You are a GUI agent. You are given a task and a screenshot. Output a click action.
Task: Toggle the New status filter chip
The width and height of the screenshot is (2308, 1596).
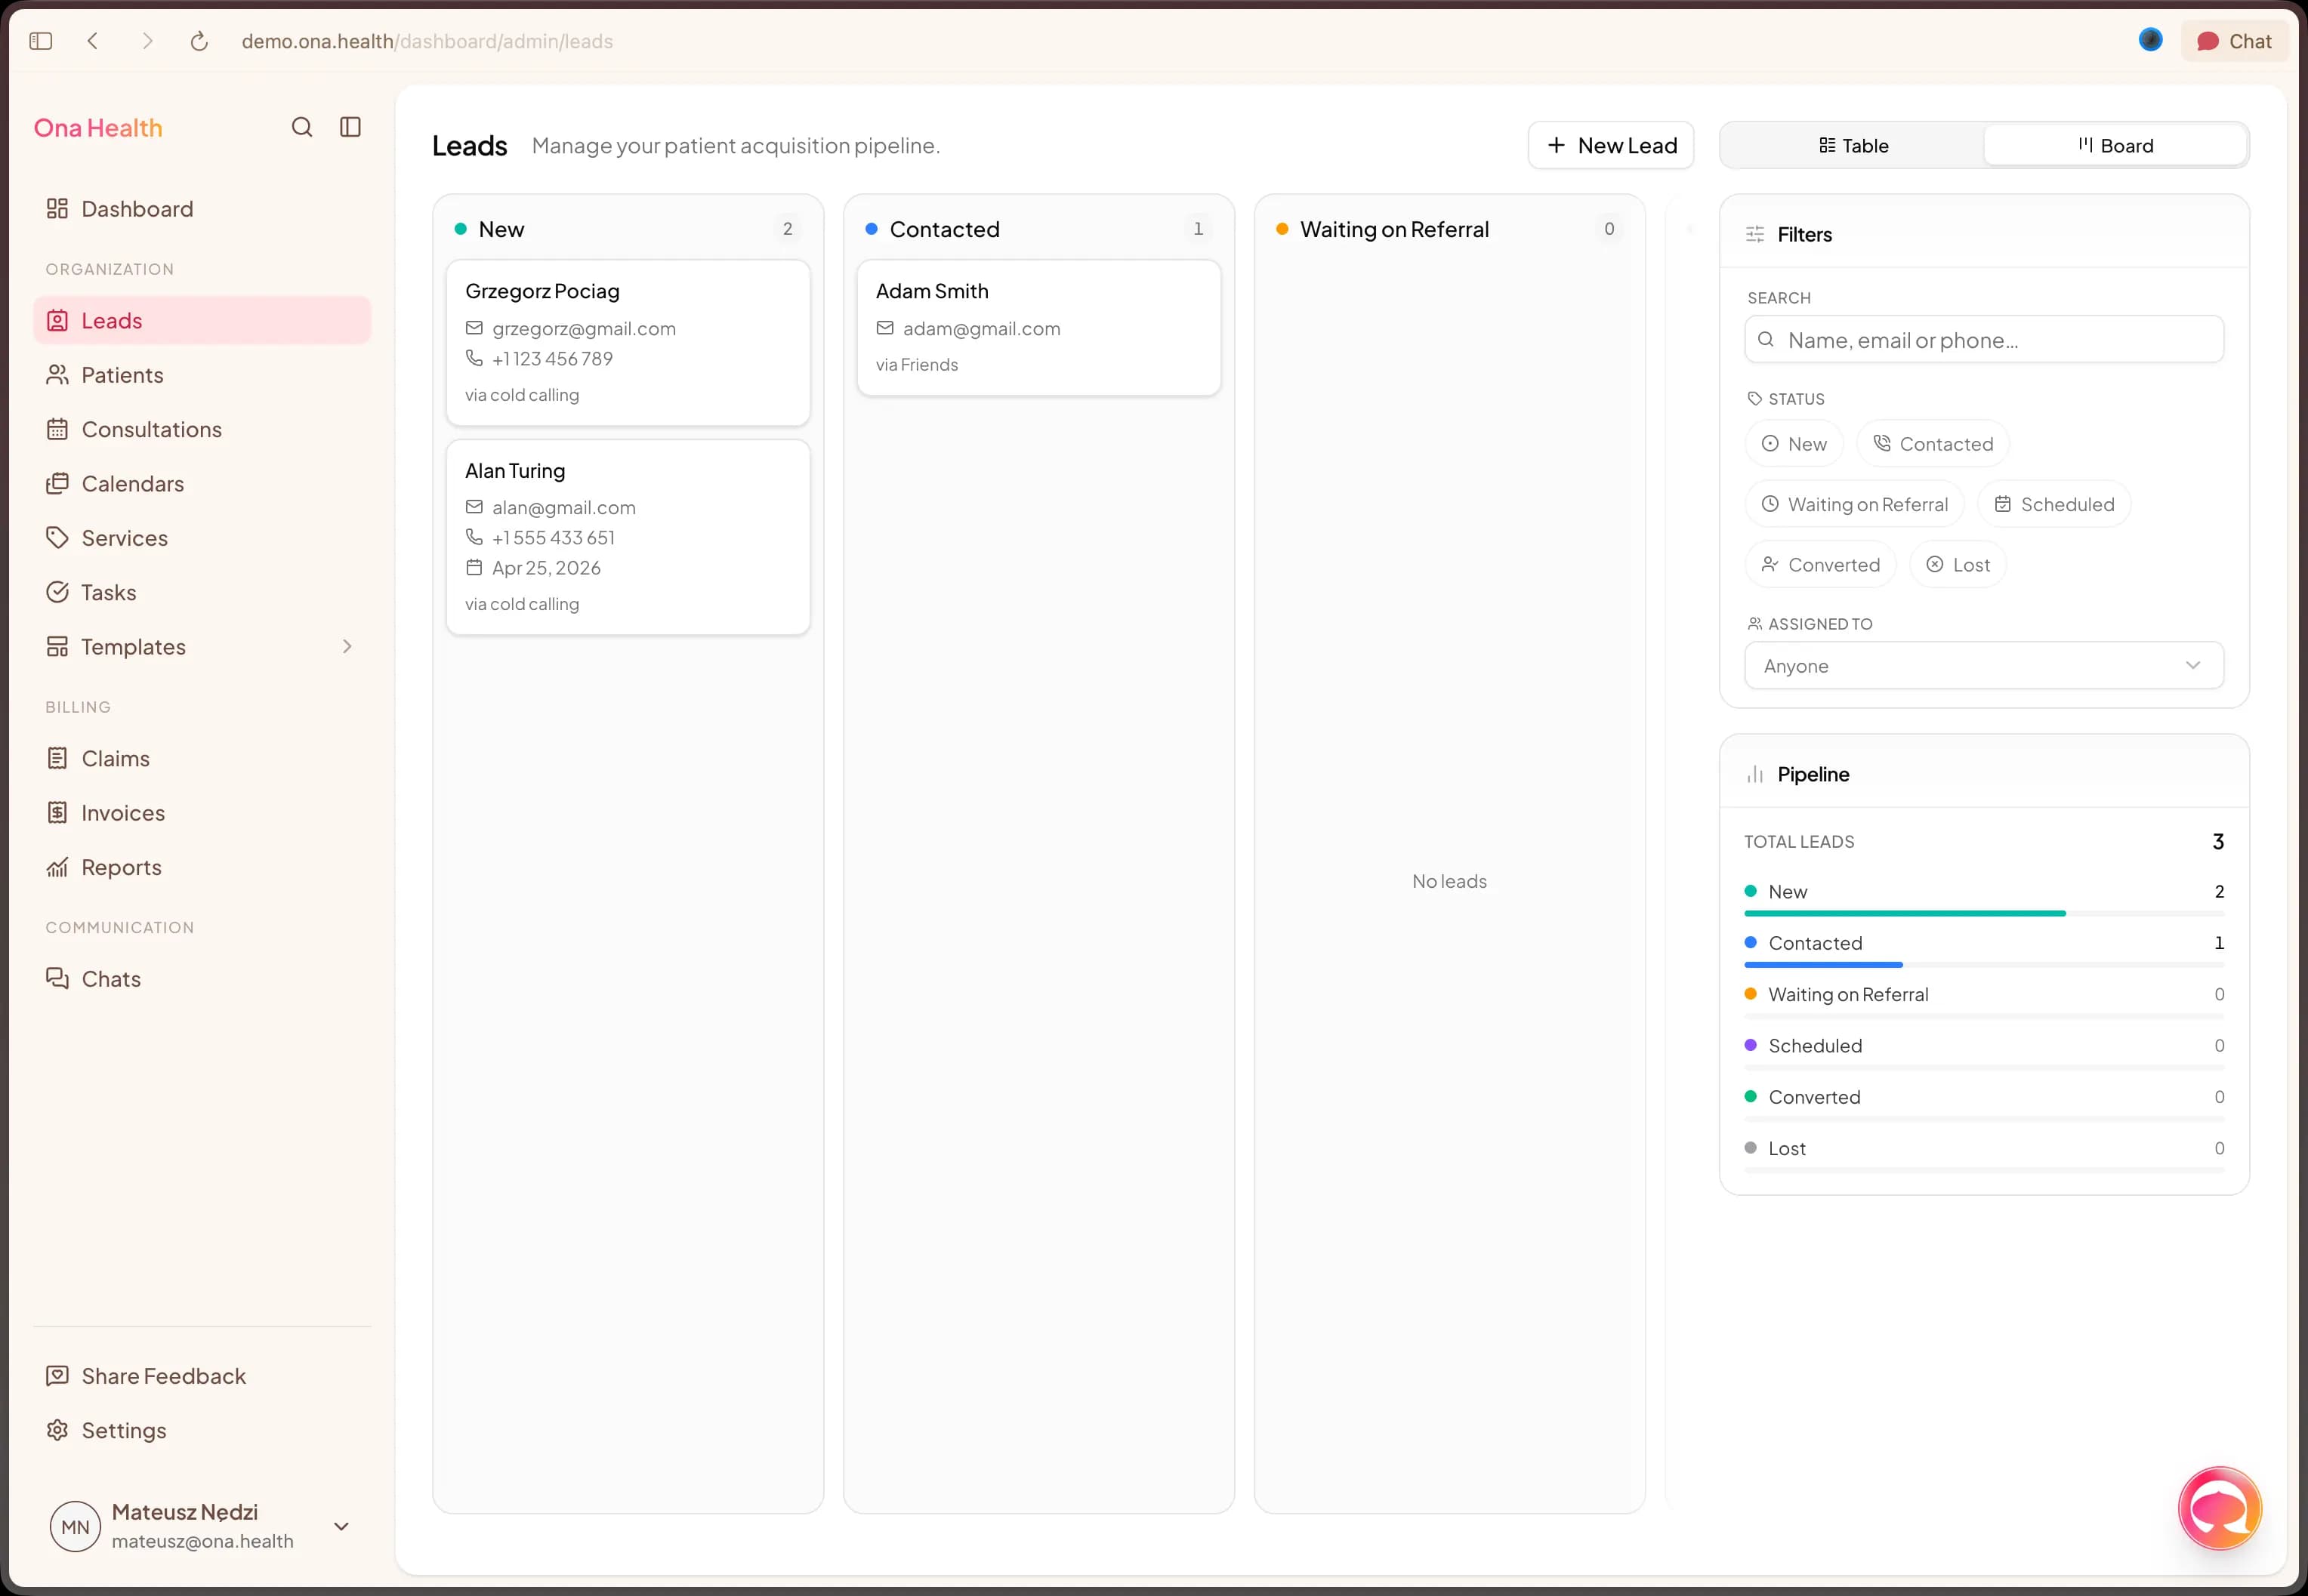pyautogui.click(x=1794, y=444)
